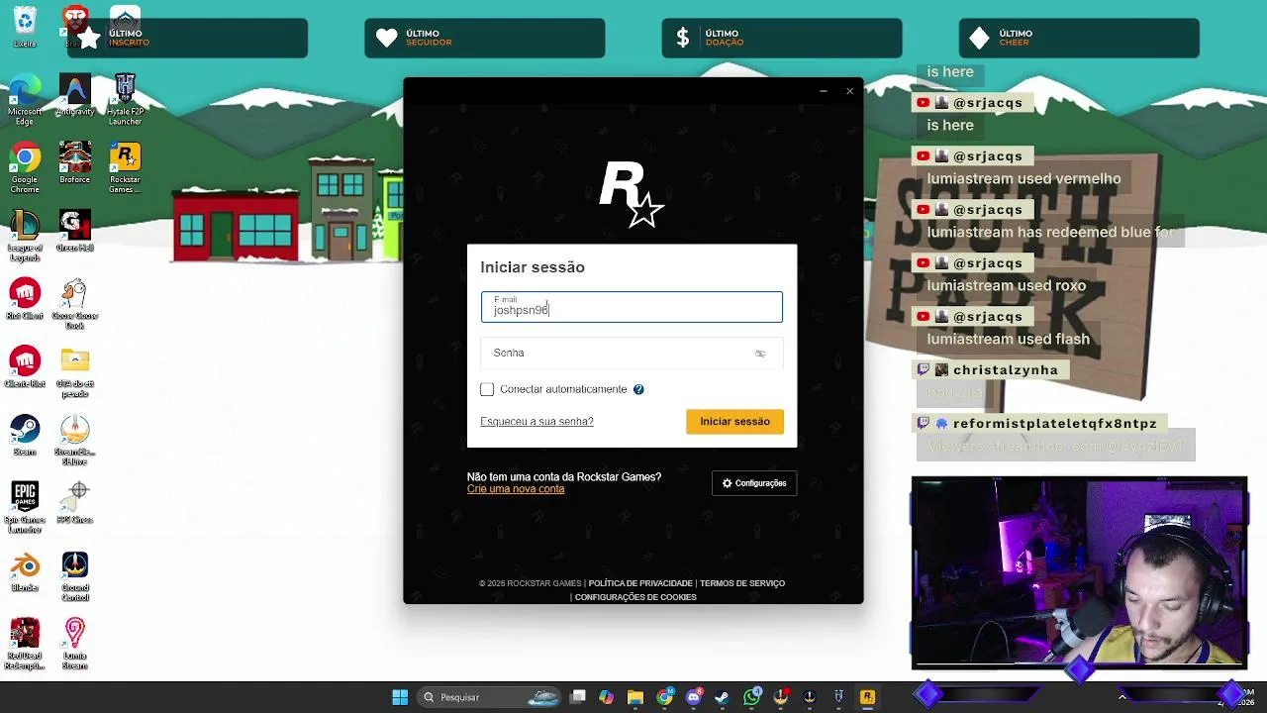Open Esqueceu a sua senha link
Screen dimensions: 1267x713
point(536,422)
